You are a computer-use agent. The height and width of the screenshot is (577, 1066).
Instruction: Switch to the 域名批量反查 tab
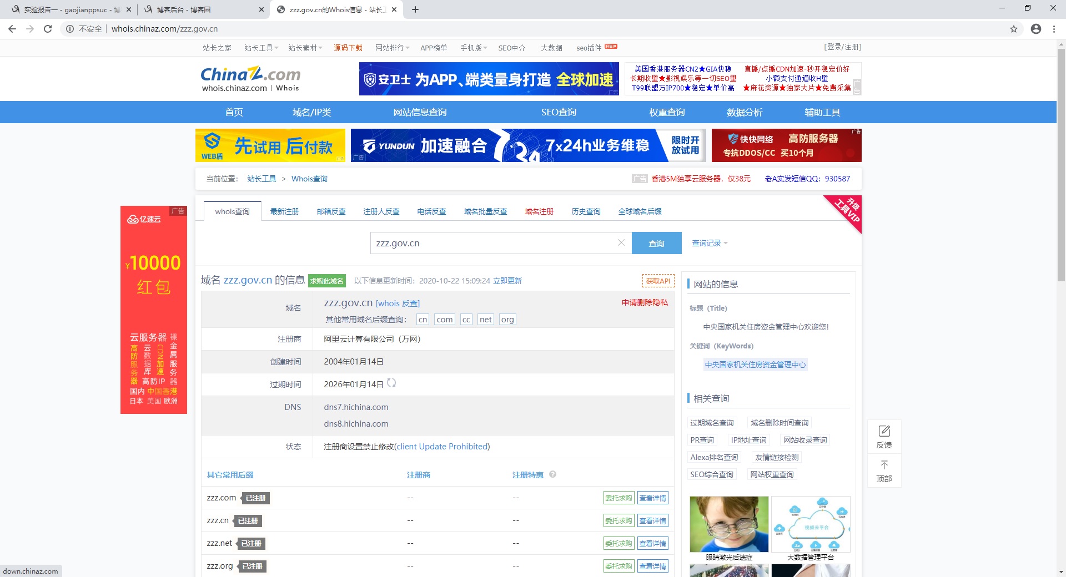(486, 211)
